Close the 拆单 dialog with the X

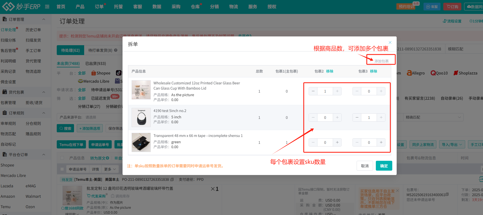[x=390, y=42]
